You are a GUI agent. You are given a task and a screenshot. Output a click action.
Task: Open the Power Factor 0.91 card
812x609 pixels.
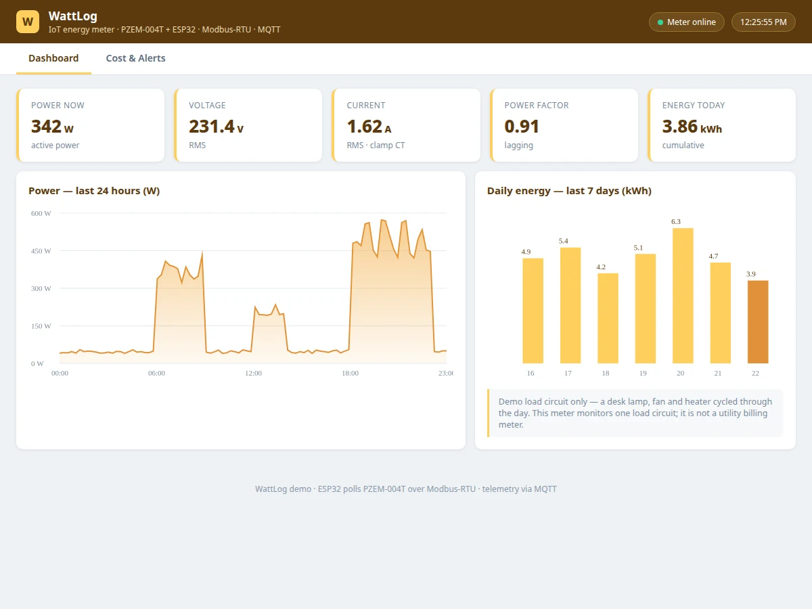pyautogui.click(x=564, y=125)
